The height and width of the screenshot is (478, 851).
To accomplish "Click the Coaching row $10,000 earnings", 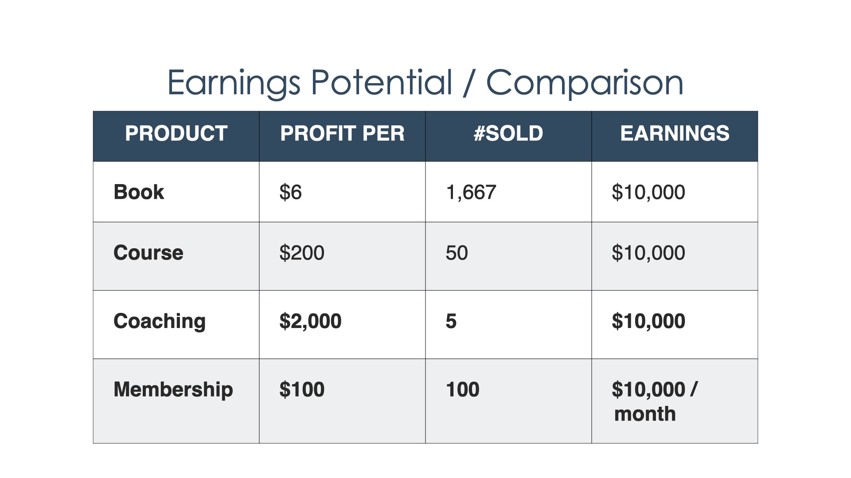I will click(x=675, y=324).
